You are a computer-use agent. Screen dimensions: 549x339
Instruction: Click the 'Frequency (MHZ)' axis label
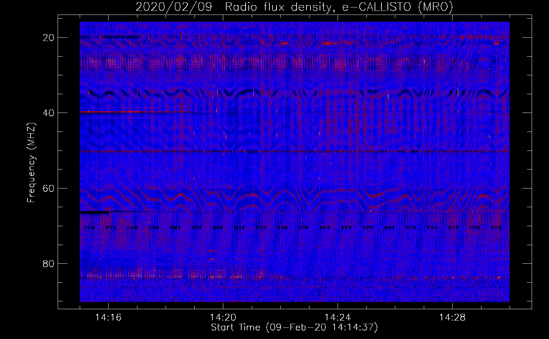(x=31, y=163)
